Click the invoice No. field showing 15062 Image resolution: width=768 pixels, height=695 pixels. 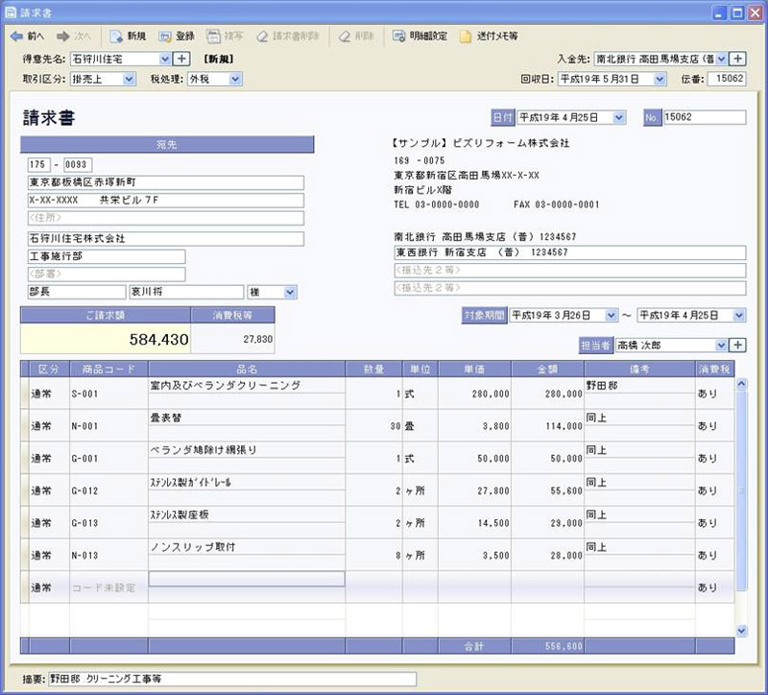[x=704, y=117]
